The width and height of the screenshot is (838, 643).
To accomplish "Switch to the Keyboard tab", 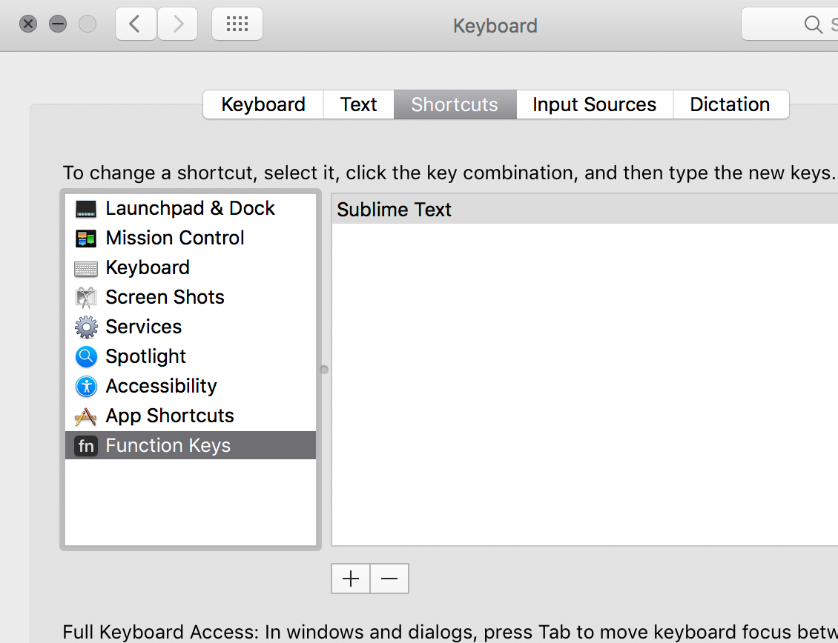I will [x=263, y=104].
